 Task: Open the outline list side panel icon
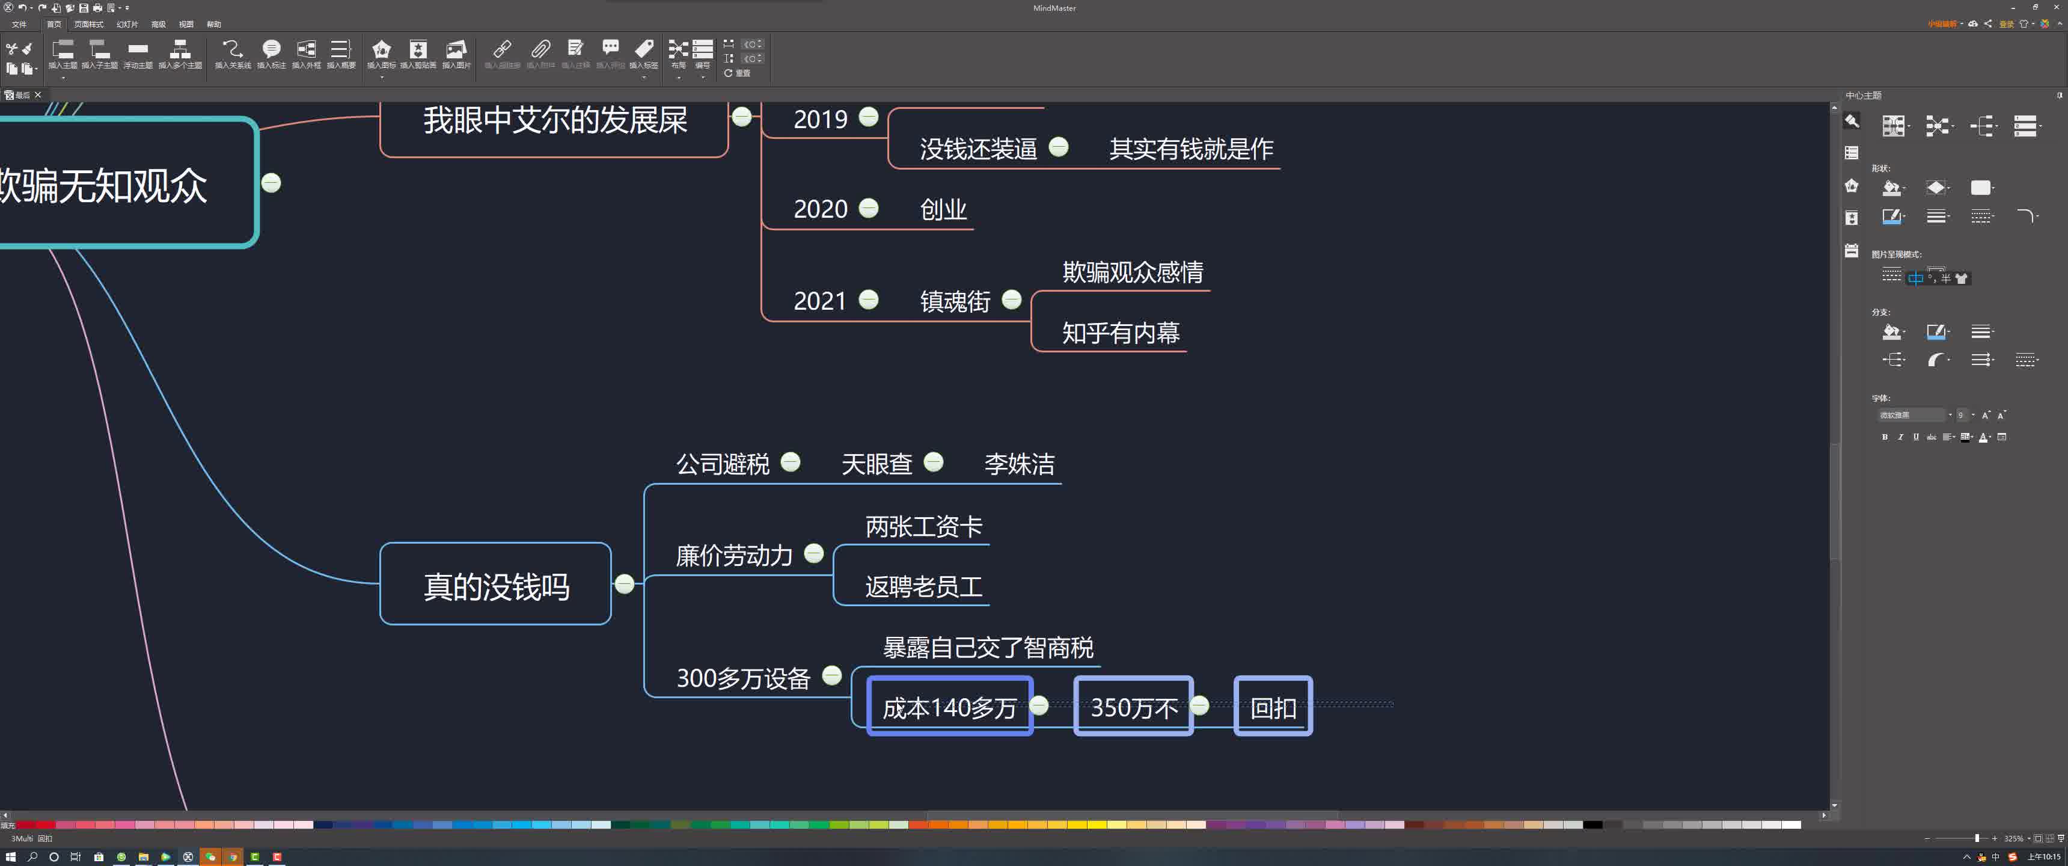[x=1851, y=153]
